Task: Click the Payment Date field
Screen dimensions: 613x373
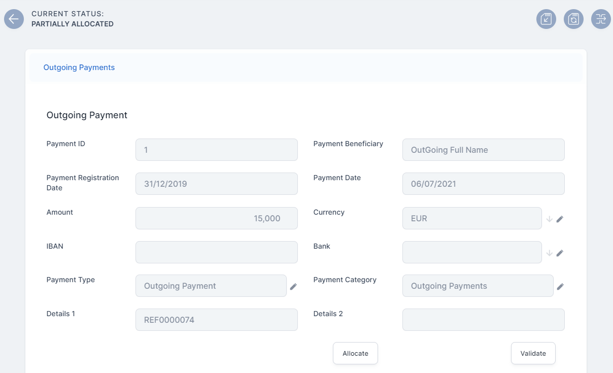Action: 483,184
